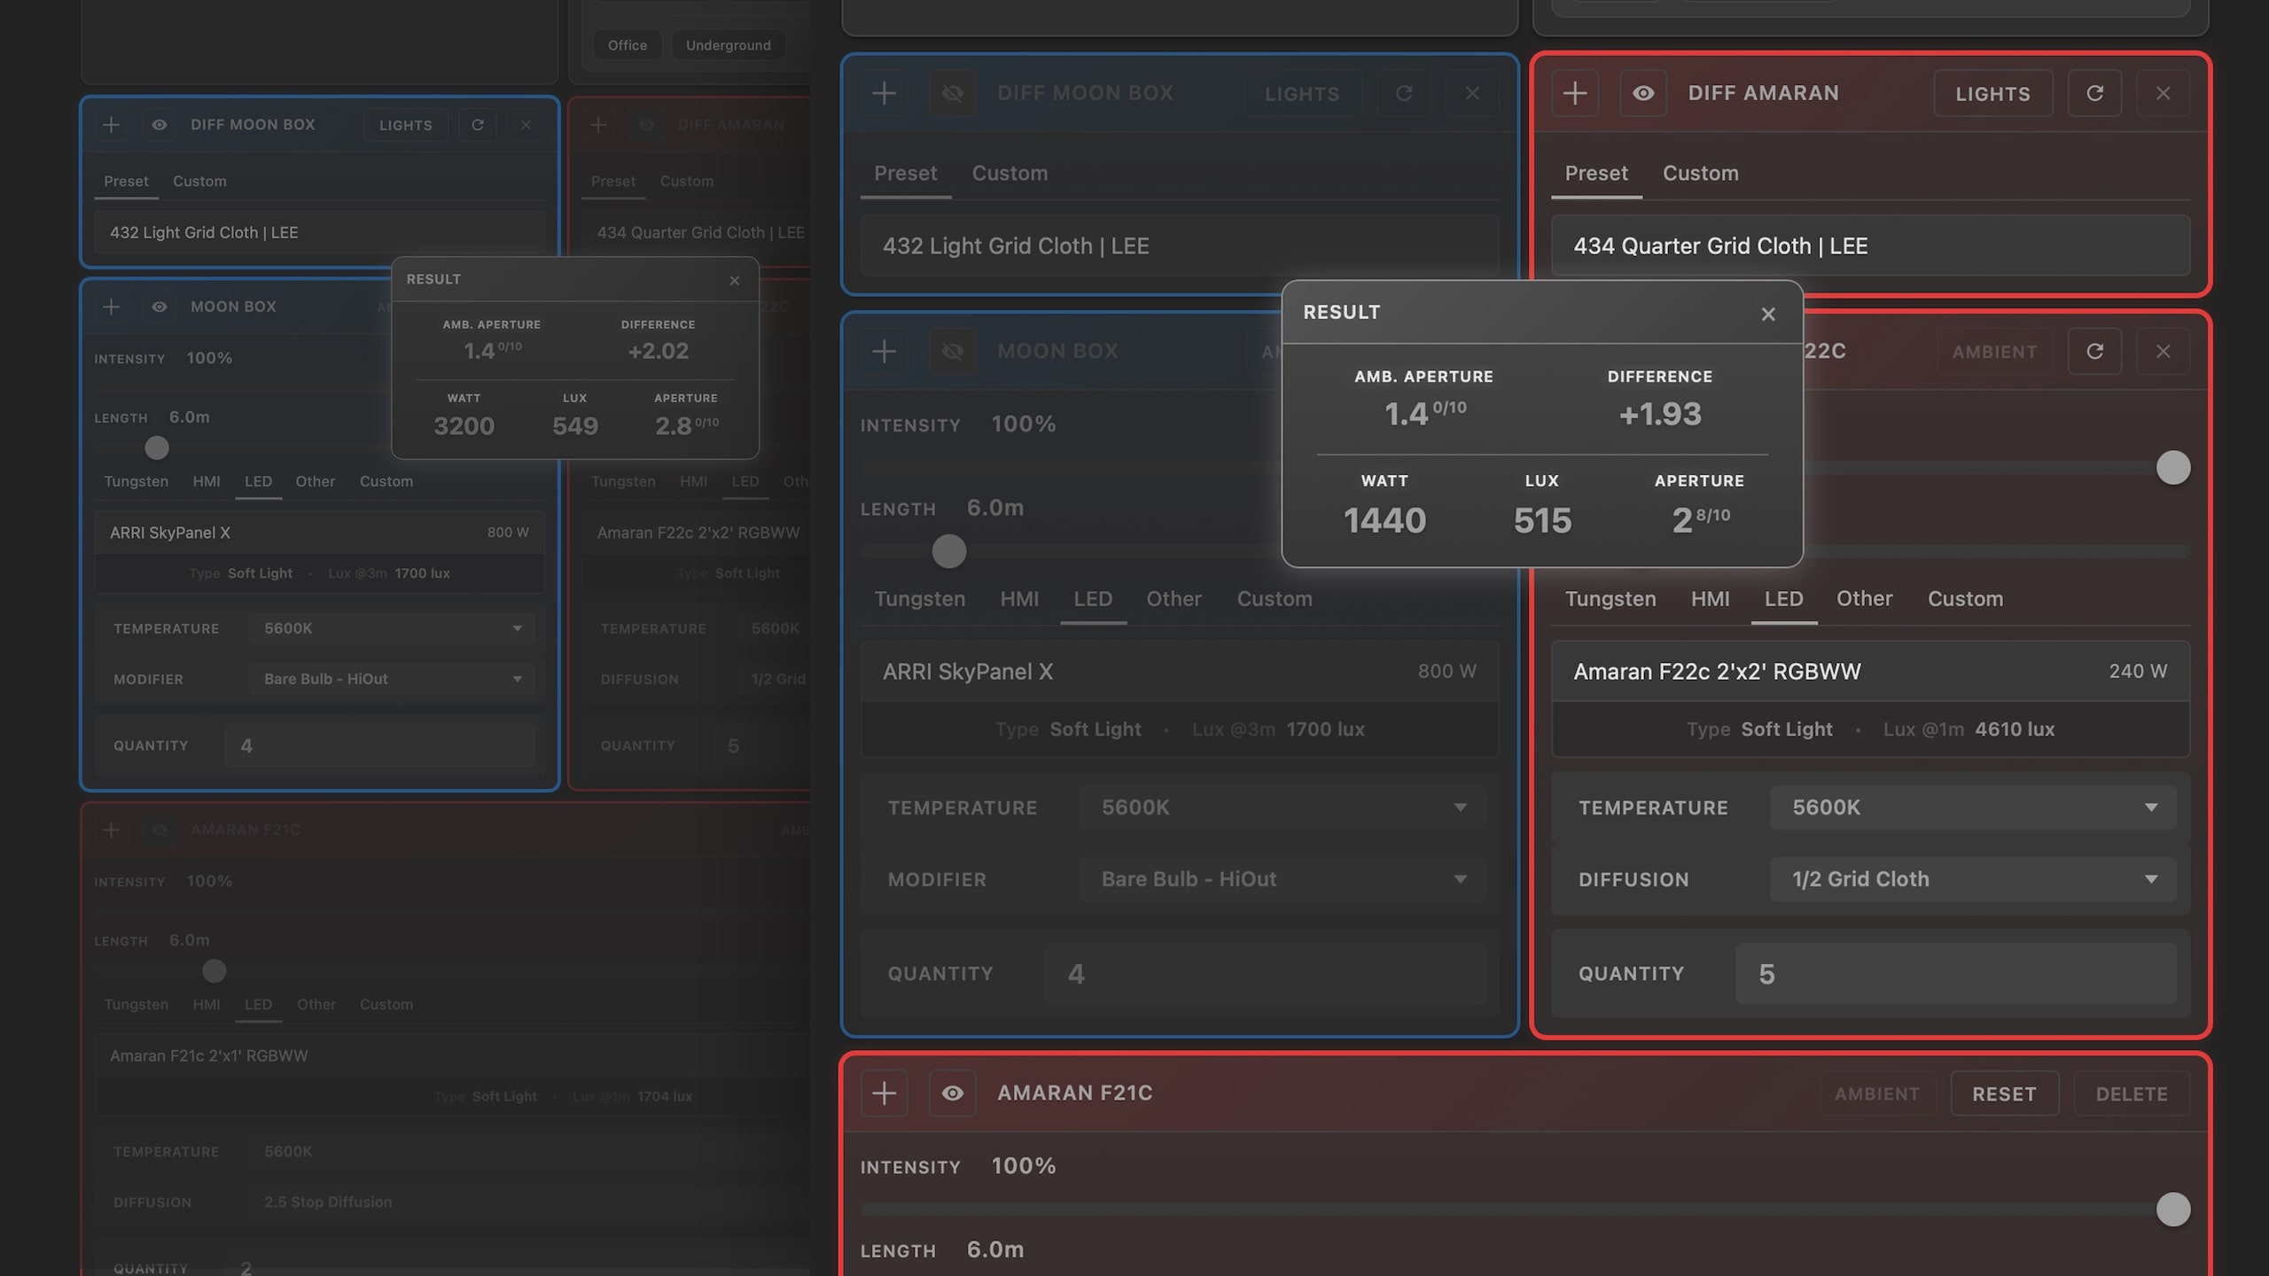Viewport: 2269px width, 1276px height.
Task: Click the plus icon on large-view AMARAN F21C card
Action: 884,1093
